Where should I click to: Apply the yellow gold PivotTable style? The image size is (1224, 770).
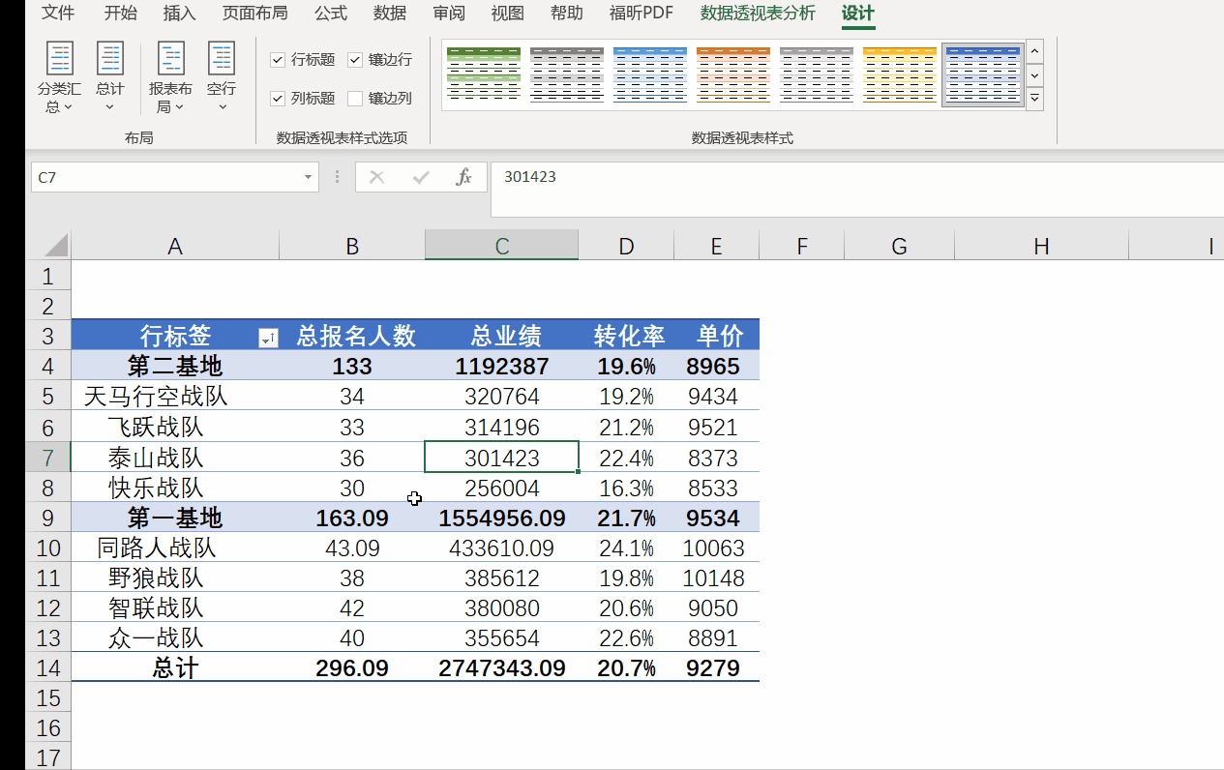click(x=900, y=74)
